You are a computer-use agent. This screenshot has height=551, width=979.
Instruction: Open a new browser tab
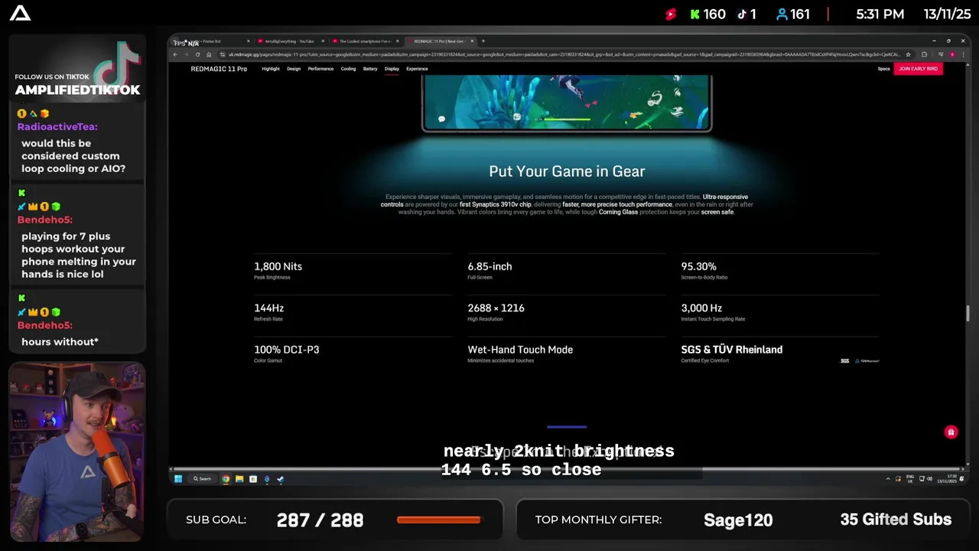point(483,41)
